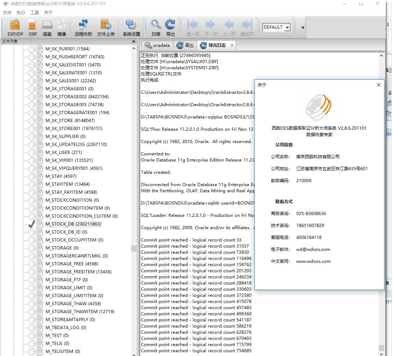Image resolution: width=393 pixels, height=356 pixels.
Task: Check the M_STORAGE_THAW table checkbox
Action: pyautogui.click(x=32, y=304)
